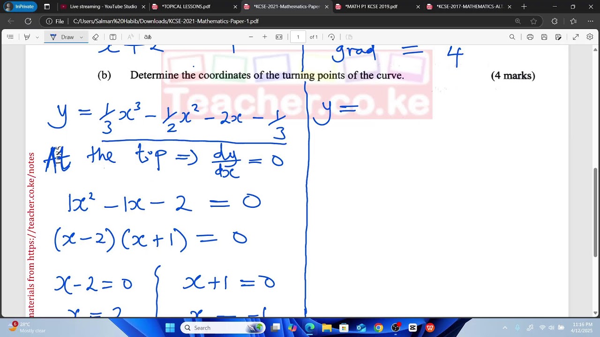Viewport: 600px width, 337px height.
Task: Open Google Chrome from taskbar
Action: pyautogui.click(x=378, y=328)
